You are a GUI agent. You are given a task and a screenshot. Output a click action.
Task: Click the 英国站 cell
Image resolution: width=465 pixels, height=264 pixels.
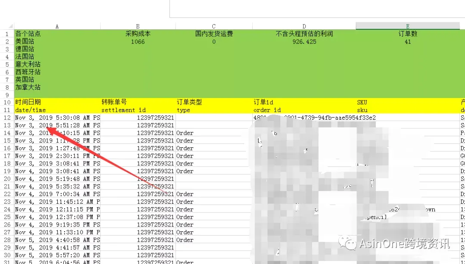[57, 80]
